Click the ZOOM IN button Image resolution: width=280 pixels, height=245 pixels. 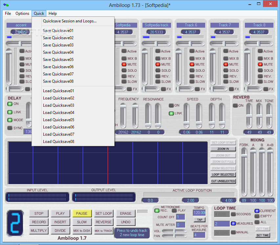pos(223,149)
